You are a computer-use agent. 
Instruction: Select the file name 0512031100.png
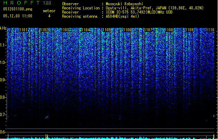click(x=18, y=9)
